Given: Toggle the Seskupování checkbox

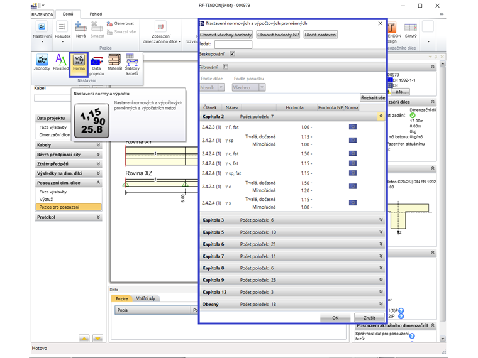Looking at the screenshot, I should point(232,53).
